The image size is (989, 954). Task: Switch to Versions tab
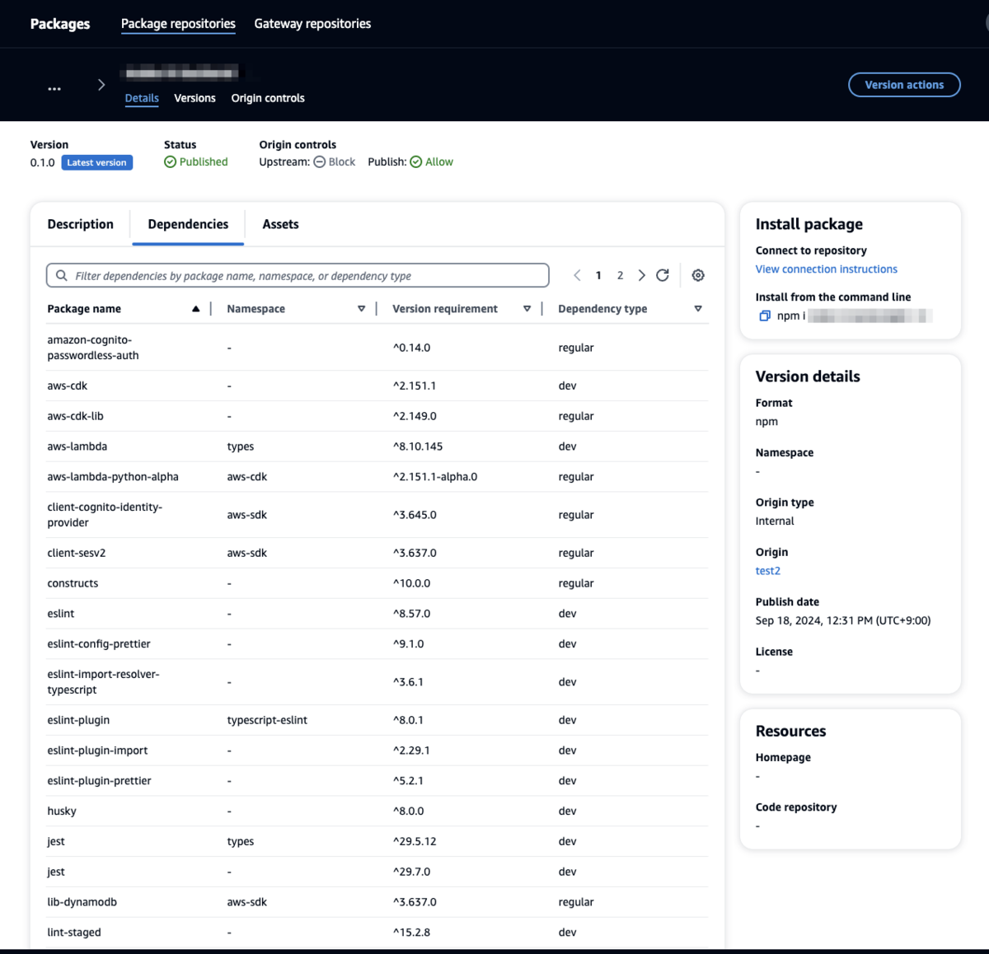click(195, 98)
